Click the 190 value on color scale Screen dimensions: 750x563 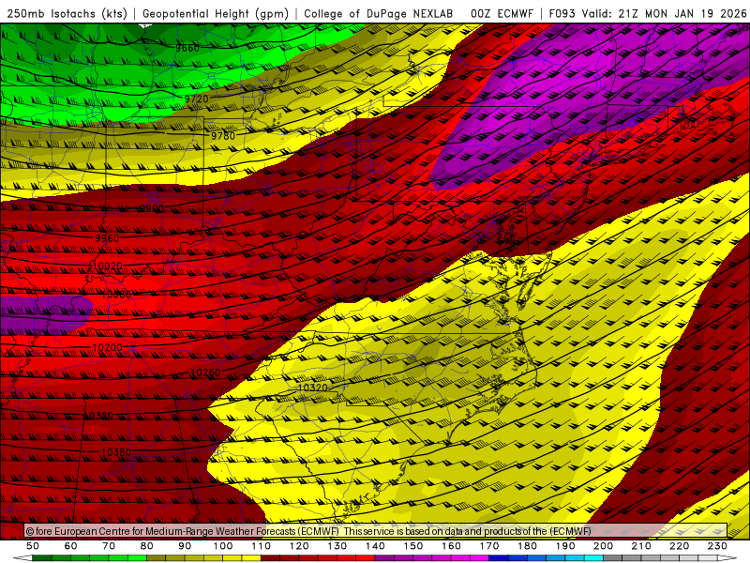pos(565,546)
